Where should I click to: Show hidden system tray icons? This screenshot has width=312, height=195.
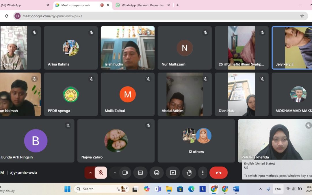260,189
